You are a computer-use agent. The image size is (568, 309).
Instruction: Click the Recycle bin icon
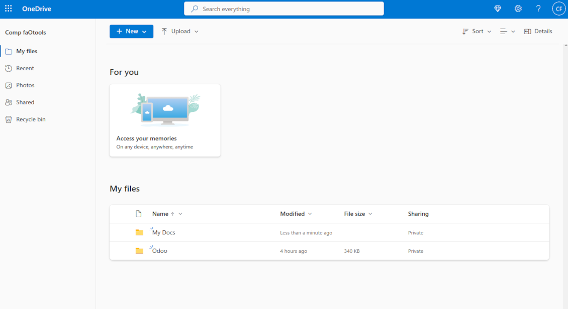(9, 119)
